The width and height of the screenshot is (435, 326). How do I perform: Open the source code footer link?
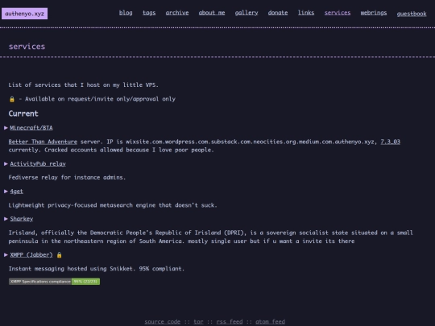point(162,321)
